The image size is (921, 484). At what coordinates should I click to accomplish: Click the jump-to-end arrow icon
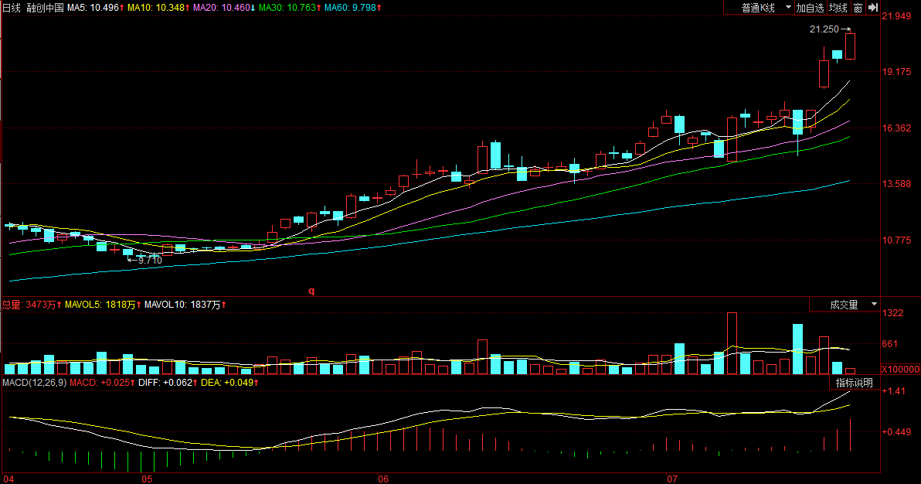coord(873,8)
